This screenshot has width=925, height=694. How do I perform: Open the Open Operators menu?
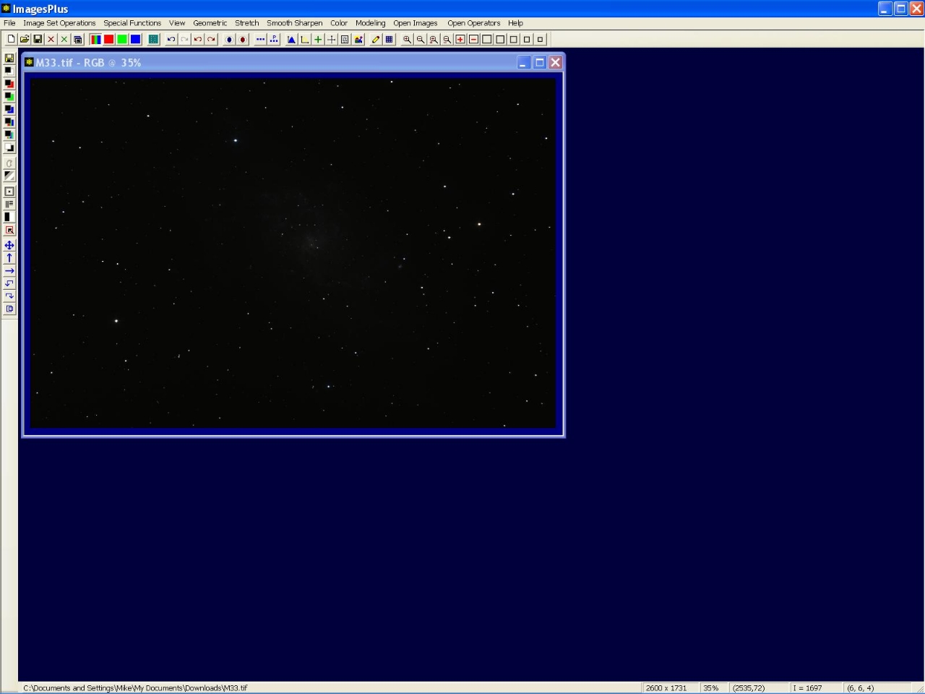[x=473, y=23]
